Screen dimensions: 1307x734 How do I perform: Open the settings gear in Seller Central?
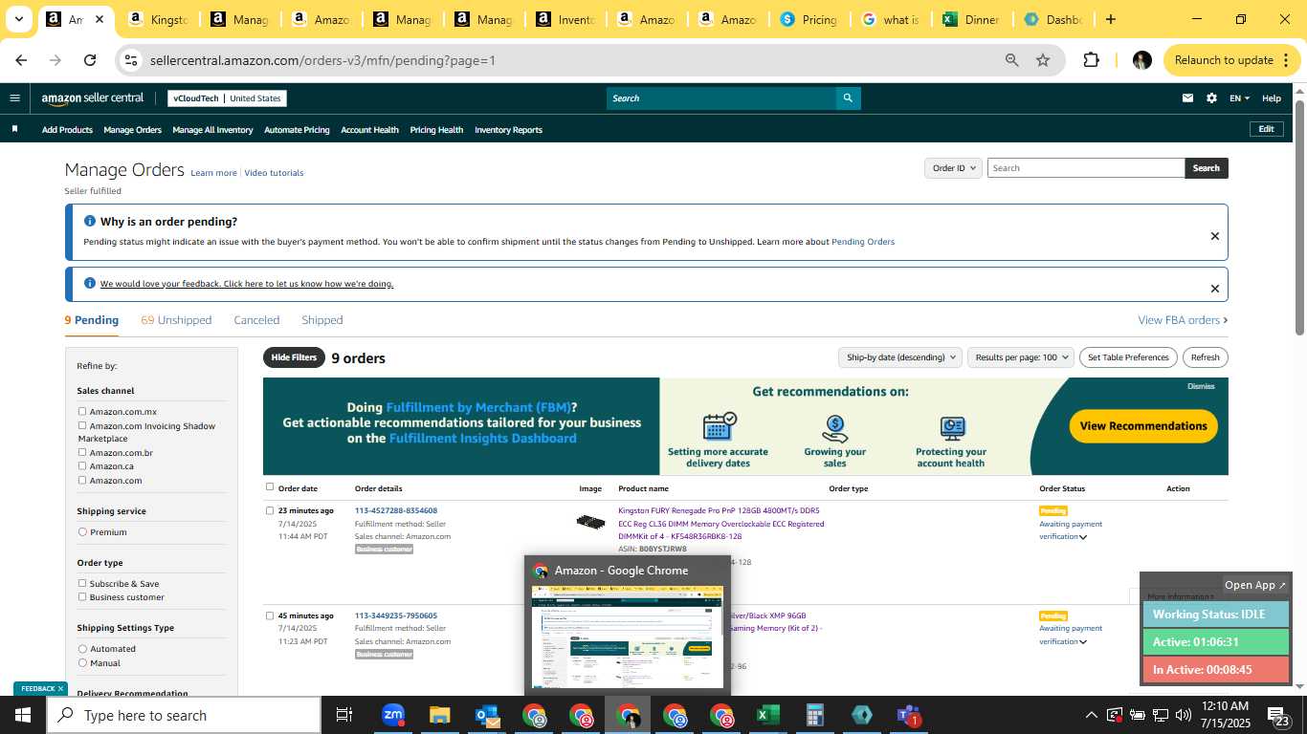[x=1211, y=98]
